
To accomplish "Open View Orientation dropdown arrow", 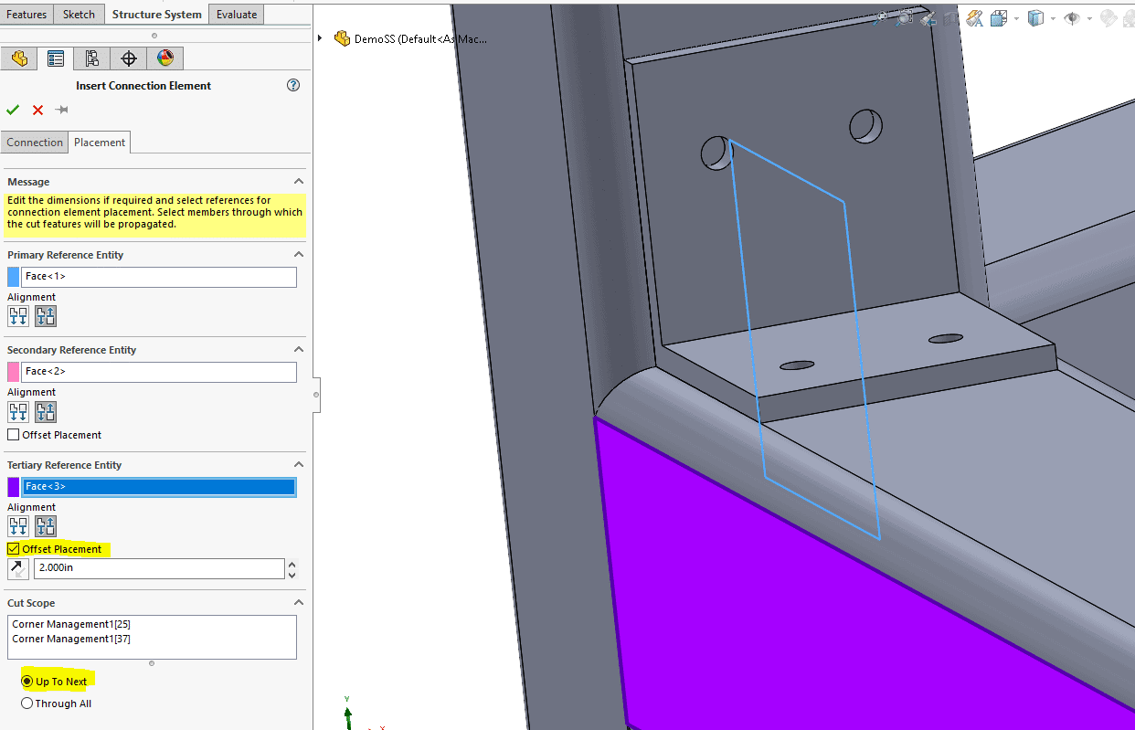I will [x=1014, y=18].
